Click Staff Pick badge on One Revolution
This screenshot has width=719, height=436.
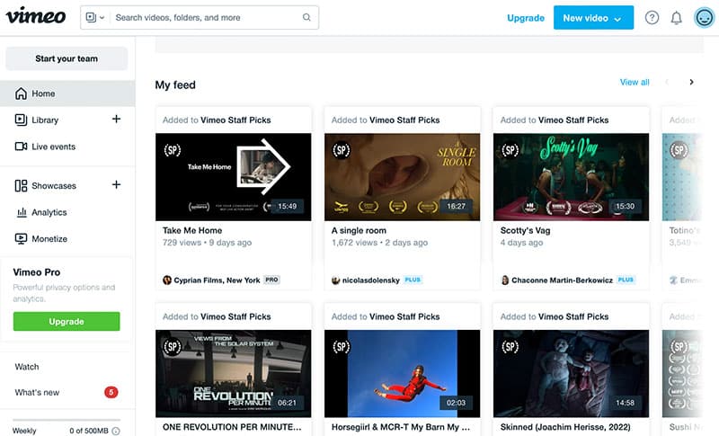pos(173,347)
